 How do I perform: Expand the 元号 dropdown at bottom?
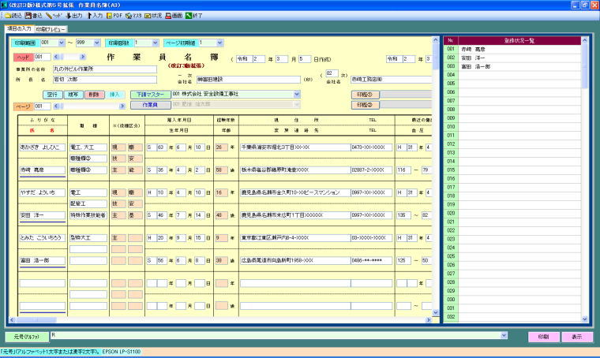[x=504, y=335]
